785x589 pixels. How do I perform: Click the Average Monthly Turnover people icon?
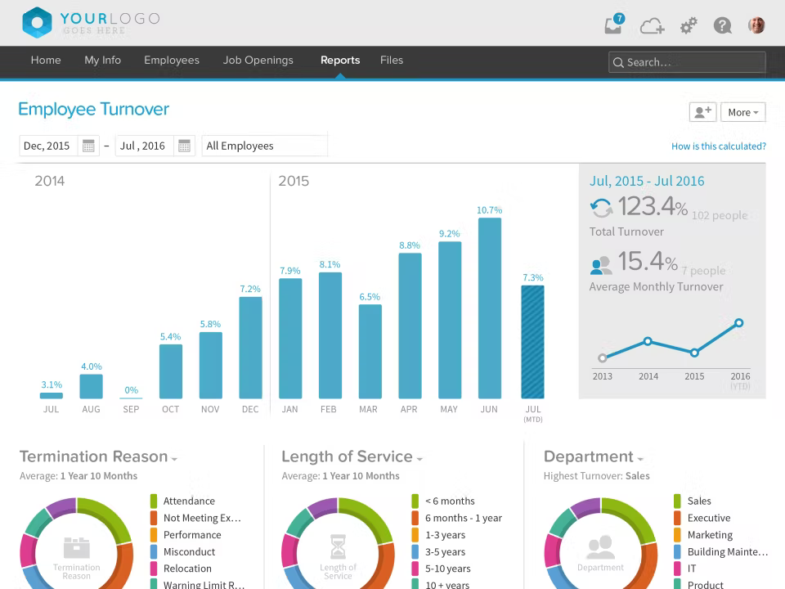(x=602, y=265)
